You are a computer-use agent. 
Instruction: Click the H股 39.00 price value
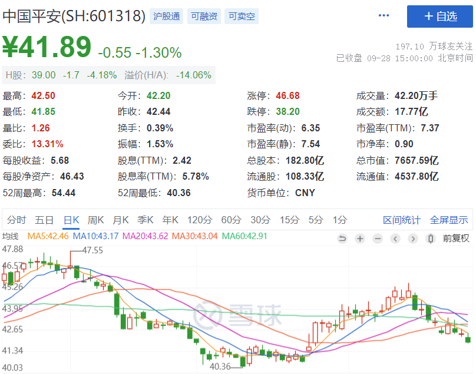[44, 75]
